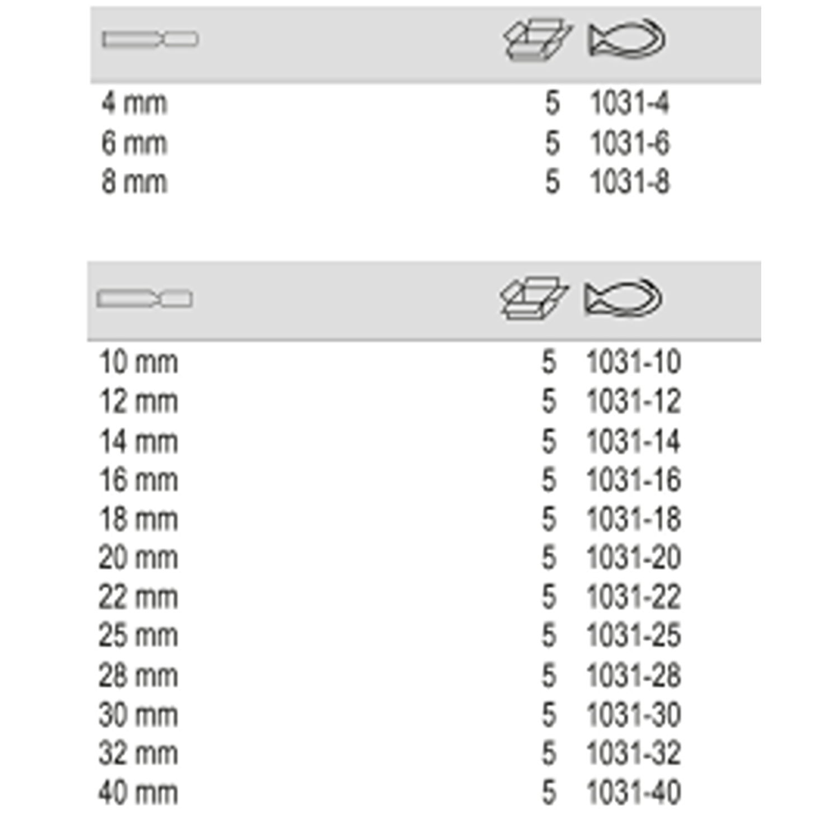Click the chisel width icon in top table header
This screenshot has height=839, width=839.
click(x=150, y=39)
